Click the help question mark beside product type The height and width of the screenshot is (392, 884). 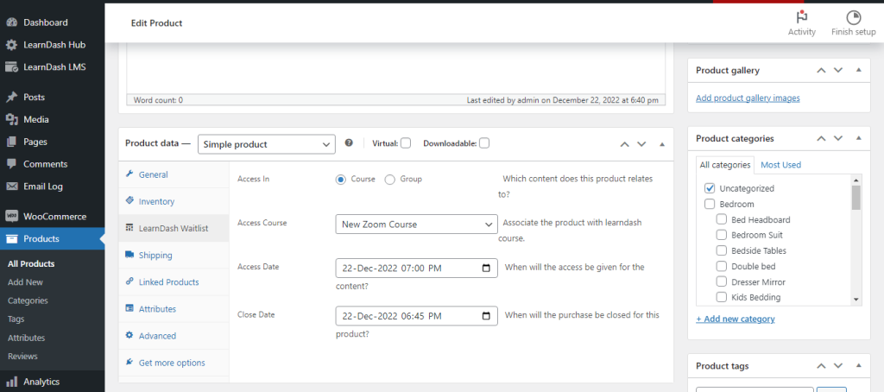349,143
